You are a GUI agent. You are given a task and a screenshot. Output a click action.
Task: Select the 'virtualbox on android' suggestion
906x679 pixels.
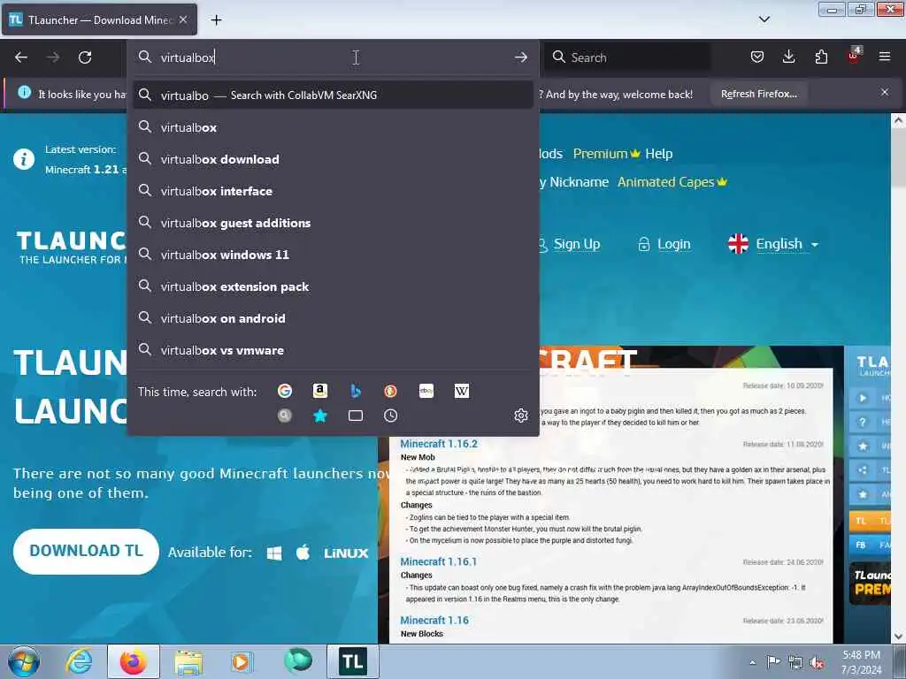[x=333, y=318]
